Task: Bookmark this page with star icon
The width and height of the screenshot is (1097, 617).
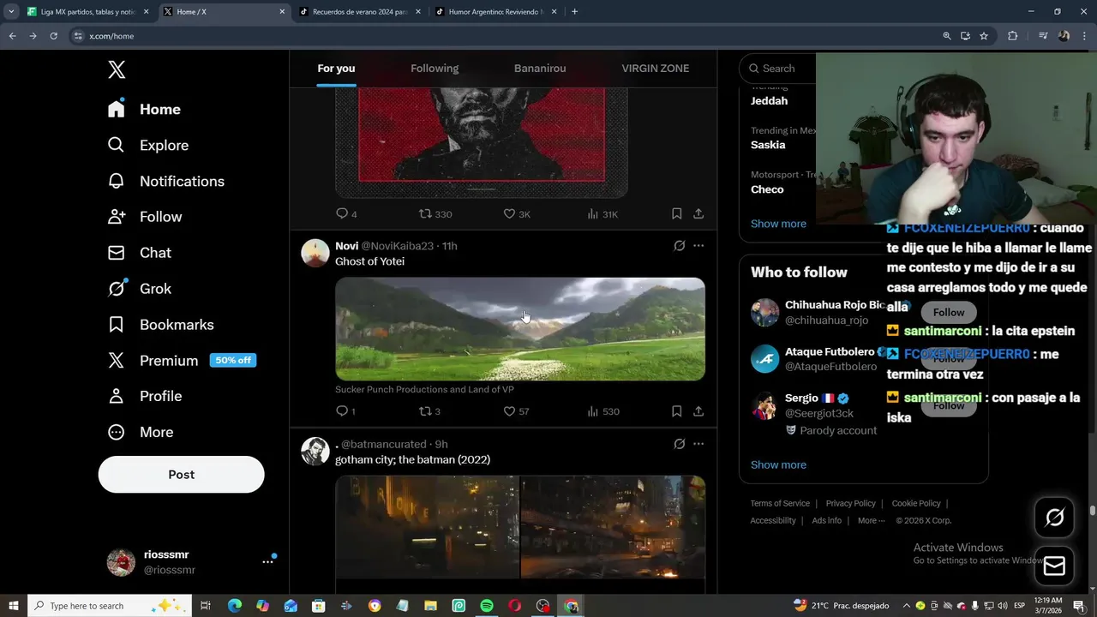Action: pyautogui.click(x=984, y=36)
